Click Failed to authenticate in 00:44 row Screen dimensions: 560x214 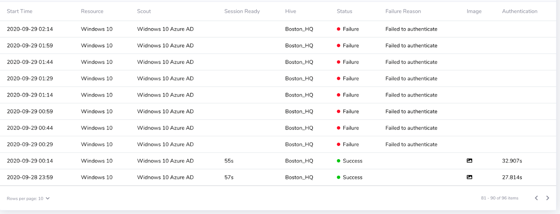411,128
